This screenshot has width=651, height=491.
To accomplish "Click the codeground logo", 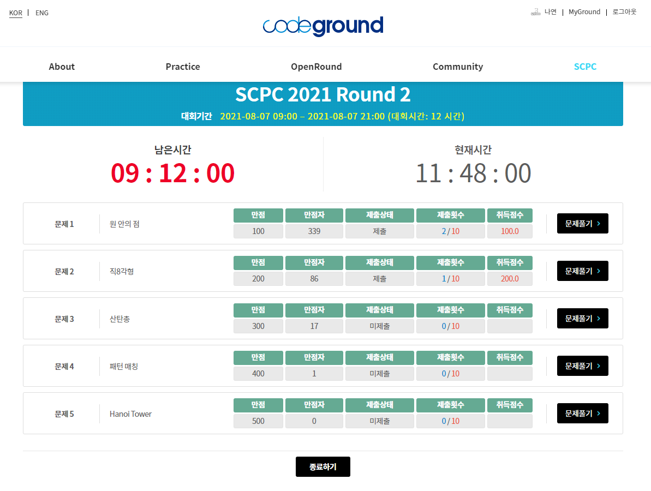I will 323,26.
